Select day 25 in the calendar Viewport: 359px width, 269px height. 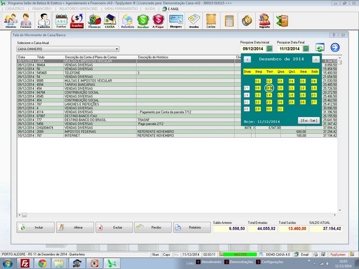pos(292,102)
